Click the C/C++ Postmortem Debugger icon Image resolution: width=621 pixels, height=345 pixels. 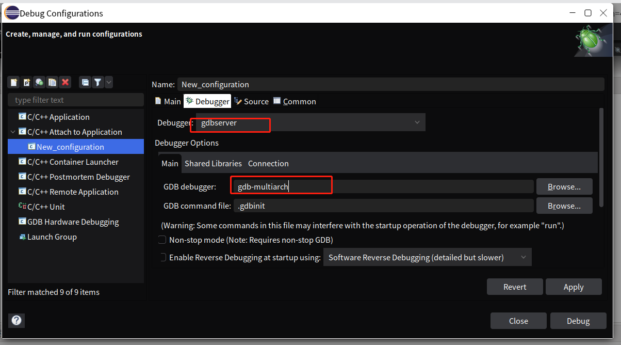tap(22, 177)
